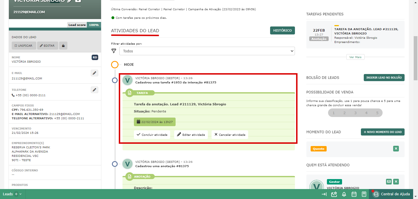Screen dimensions: 418x199
Task: Click 'INSERIR LEAD NO BOLSÃO'
Action: (384, 78)
